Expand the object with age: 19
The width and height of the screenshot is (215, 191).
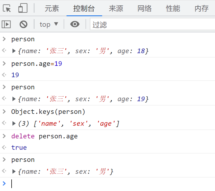pos(14,99)
